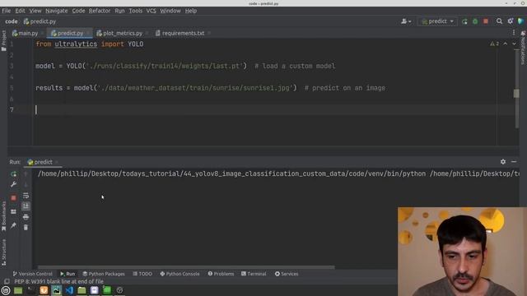Click the code breadcrumb in navigation bar
This screenshot has width=527, height=296.
11,21
